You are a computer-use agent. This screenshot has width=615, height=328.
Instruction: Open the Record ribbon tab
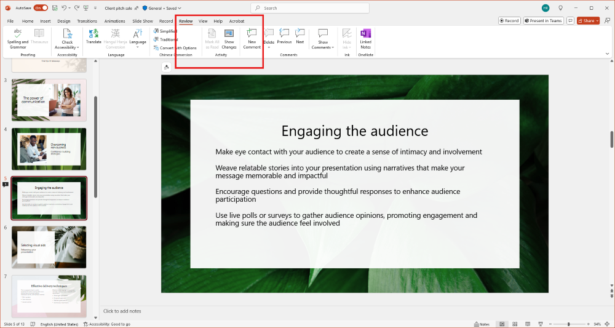pyautogui.click(x=166, y=21)
